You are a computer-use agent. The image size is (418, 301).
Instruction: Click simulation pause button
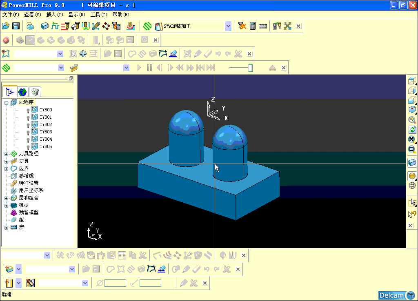pyautogui.click(x=149, y=68)
